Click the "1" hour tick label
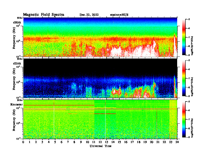Viewport: 211px width, 163px height. pyautogui.click(x=30, y=142)
